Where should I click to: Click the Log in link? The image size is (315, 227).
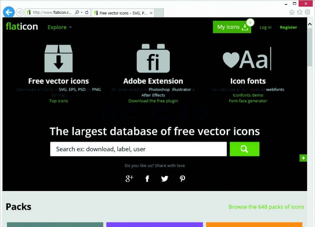pyautogui.click(x=265, y=27)
